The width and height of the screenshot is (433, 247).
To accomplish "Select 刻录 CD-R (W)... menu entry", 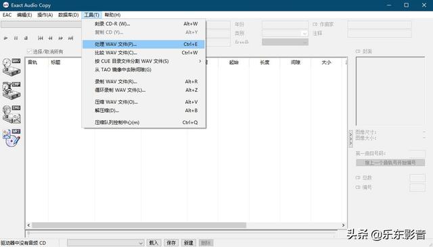I will (x=143, y=24).
